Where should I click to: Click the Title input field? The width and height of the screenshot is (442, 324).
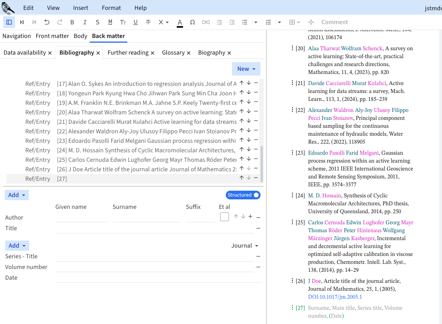(x=154, y=228)
